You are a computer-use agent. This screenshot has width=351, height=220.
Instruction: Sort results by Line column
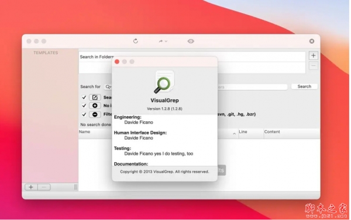click(x=243, y=132)
